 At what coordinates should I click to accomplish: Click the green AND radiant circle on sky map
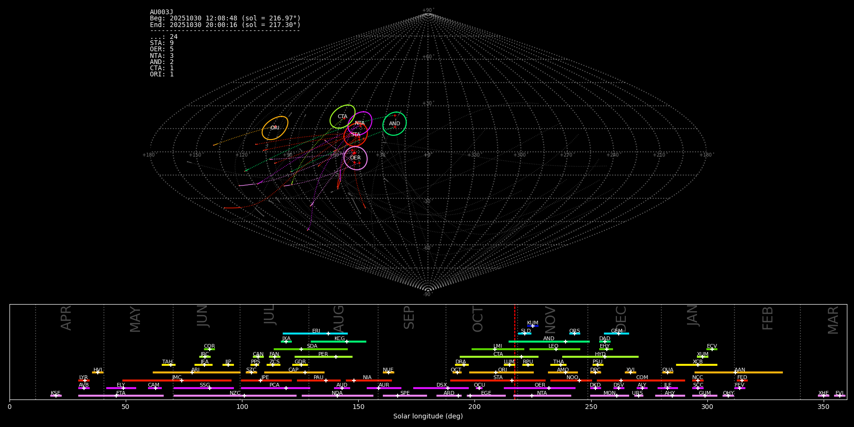tap(394, 123)
